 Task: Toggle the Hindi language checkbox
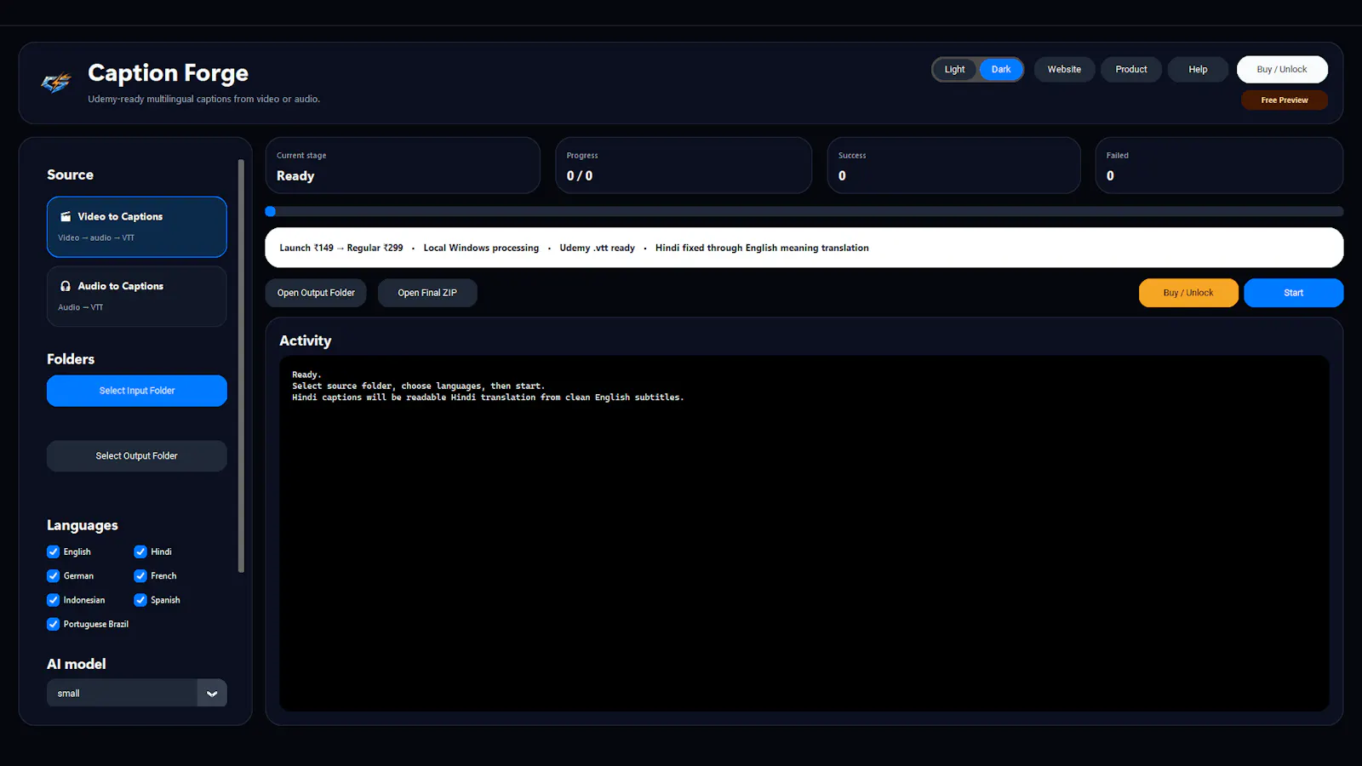pyautogui.click(x=140, y=552)
